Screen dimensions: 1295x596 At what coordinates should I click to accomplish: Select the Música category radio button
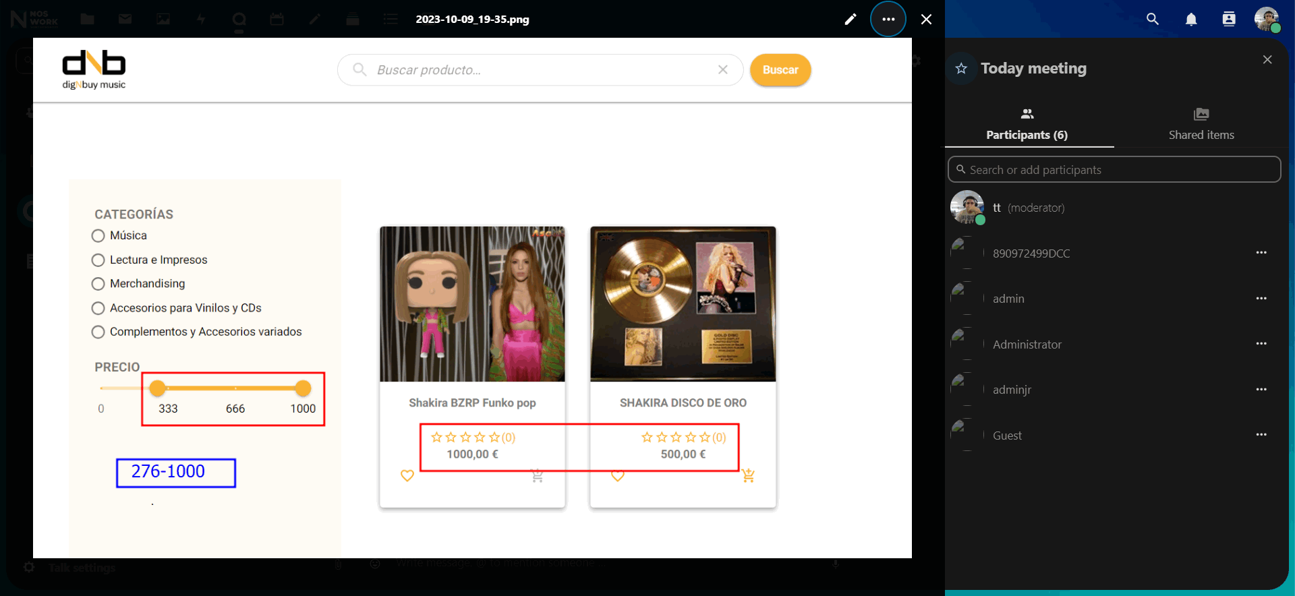(x=98, y=235)
